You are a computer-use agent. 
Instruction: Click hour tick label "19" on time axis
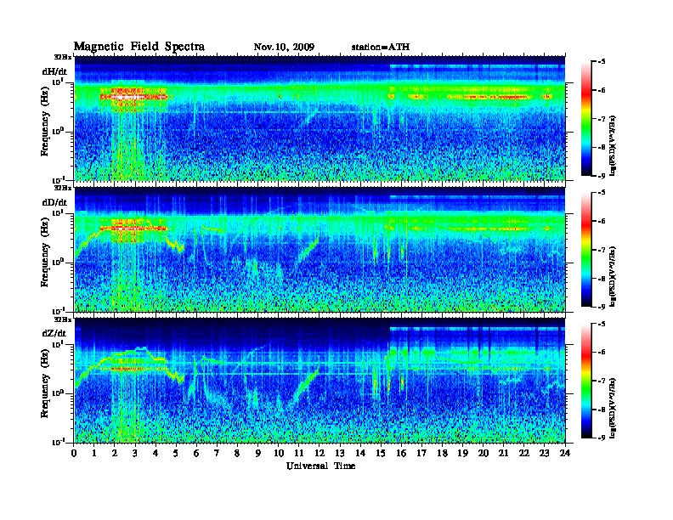(462, 453)
